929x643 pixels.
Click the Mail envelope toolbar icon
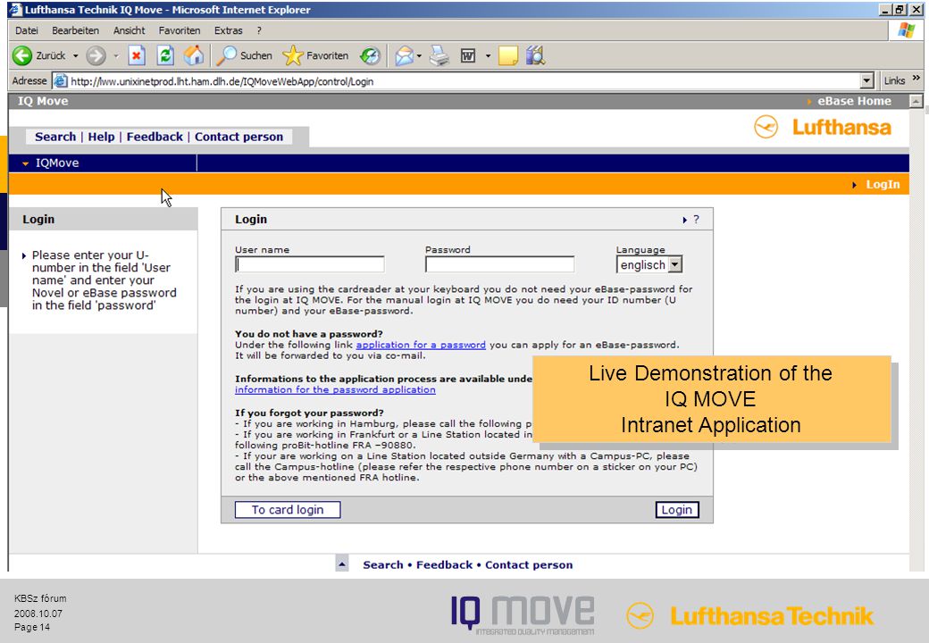click(404, 55)
